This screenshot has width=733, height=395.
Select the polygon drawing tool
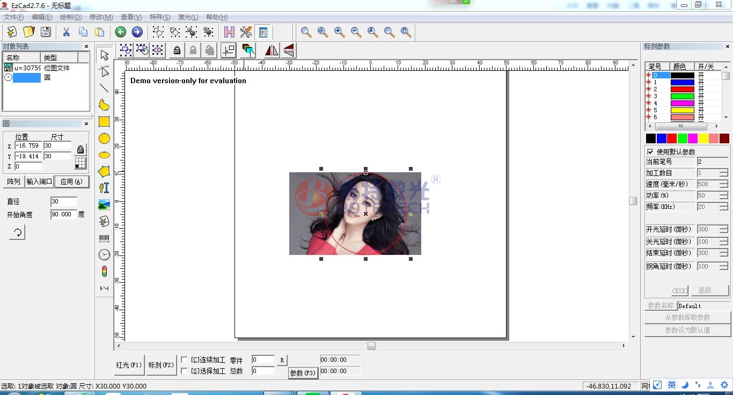coord(104,172)
